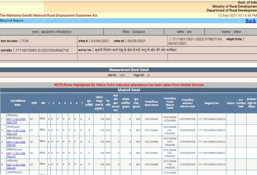Click ICICI BANK LTD(AGRI) branch cell for गोरी

(x=170, y=119)
